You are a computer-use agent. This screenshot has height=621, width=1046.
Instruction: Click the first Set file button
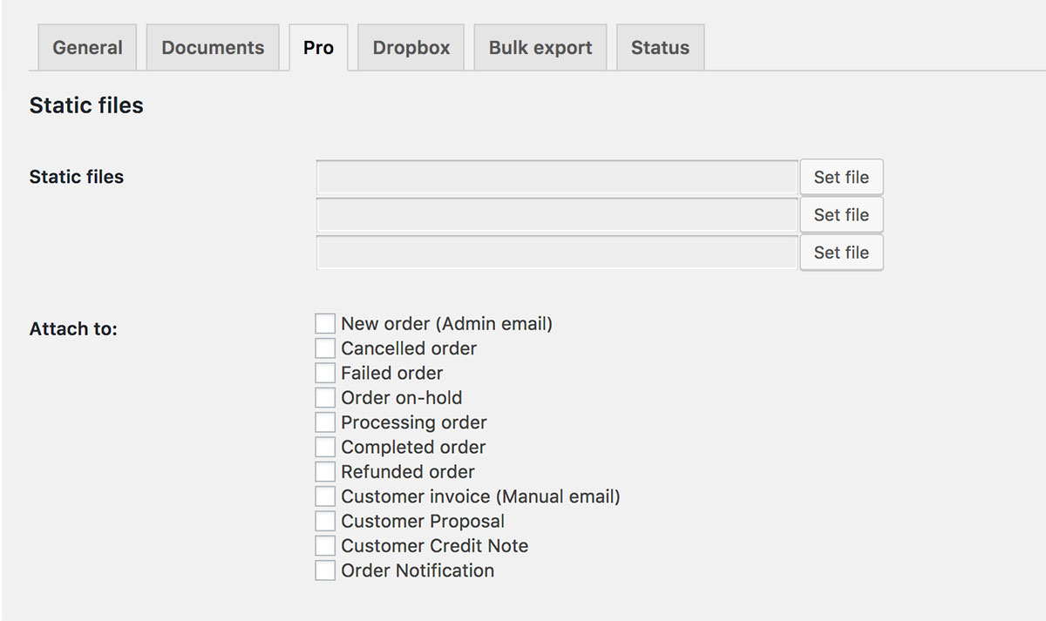pyautogui.click(x=841, y=177)
